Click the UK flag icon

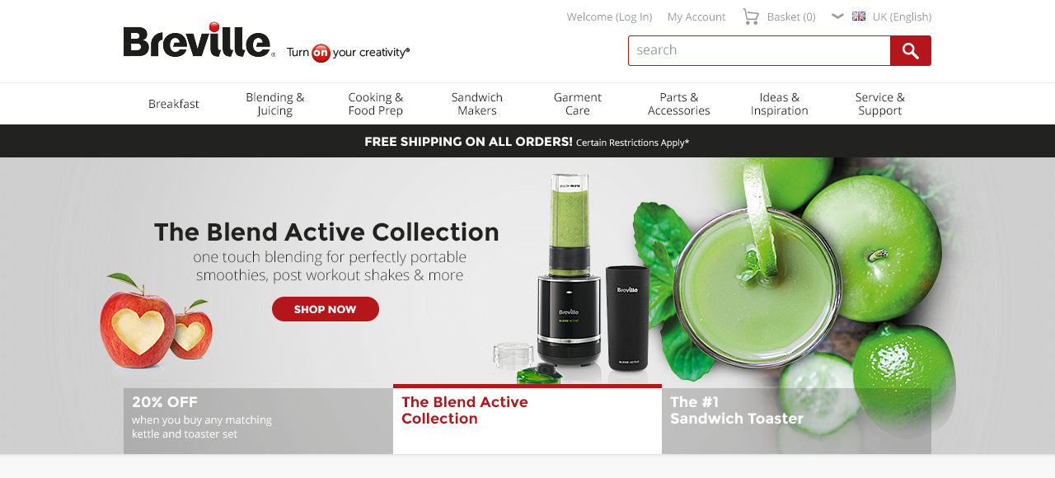859,16
